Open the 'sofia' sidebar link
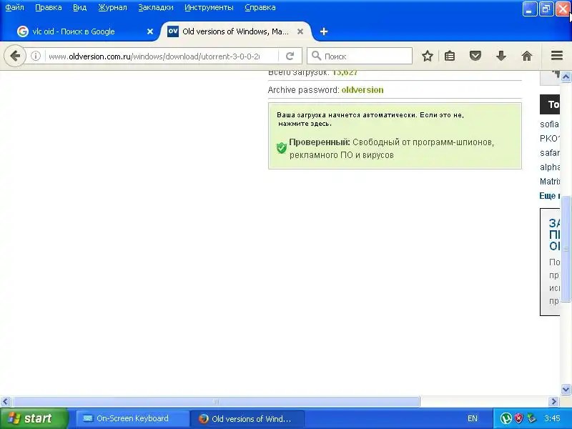This screenshot has width=572, height=429. [549, 124]
